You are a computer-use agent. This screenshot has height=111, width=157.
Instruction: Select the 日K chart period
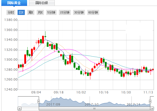[x=21, y=12]
